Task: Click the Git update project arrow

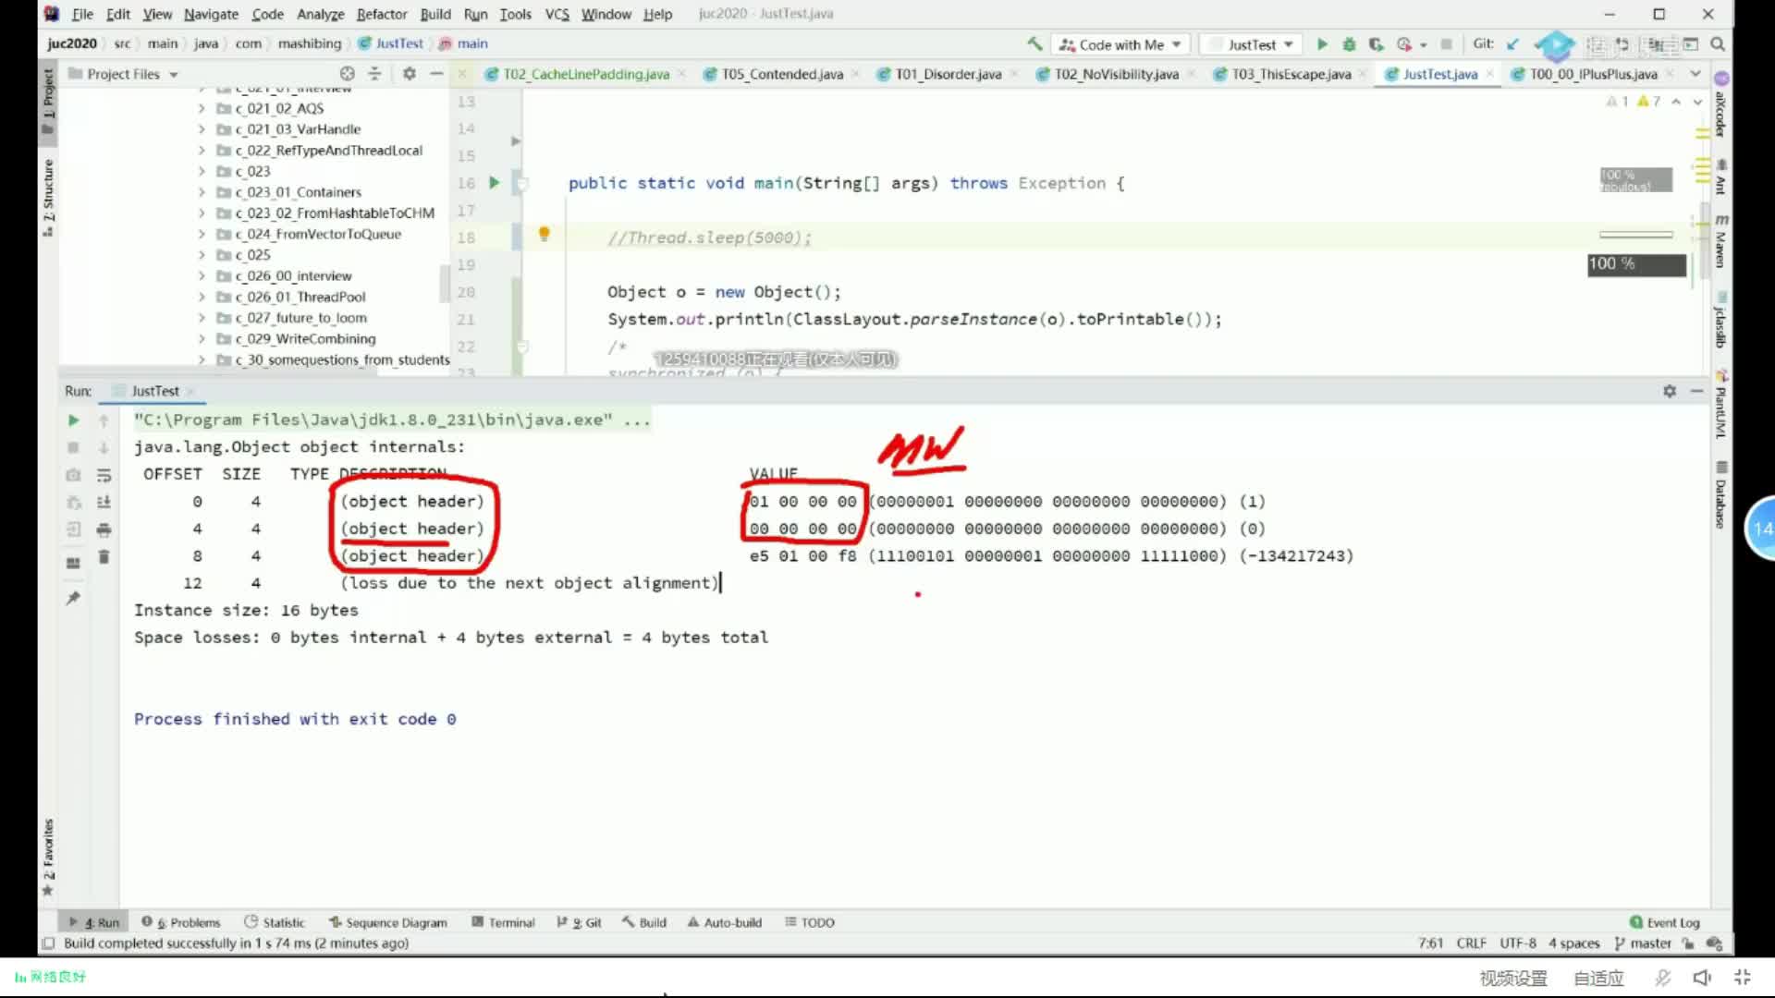Action: click(x=1512, y=44)
